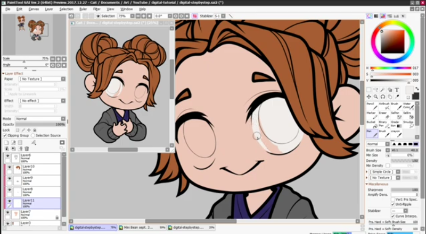The width and height of the screenshot is (426, 234).
Task: Open the File menu
Action: tap(7, 9)
